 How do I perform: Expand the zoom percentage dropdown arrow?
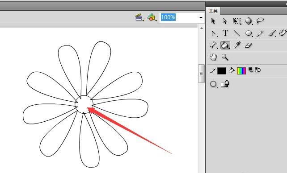[x=201, y=18]
